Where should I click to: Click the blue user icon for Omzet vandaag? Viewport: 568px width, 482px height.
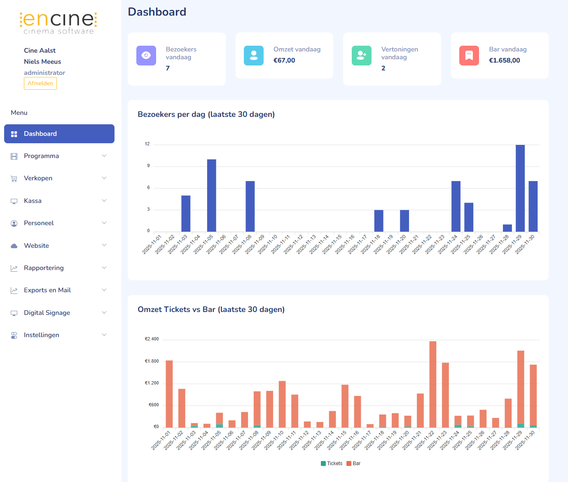254,56
